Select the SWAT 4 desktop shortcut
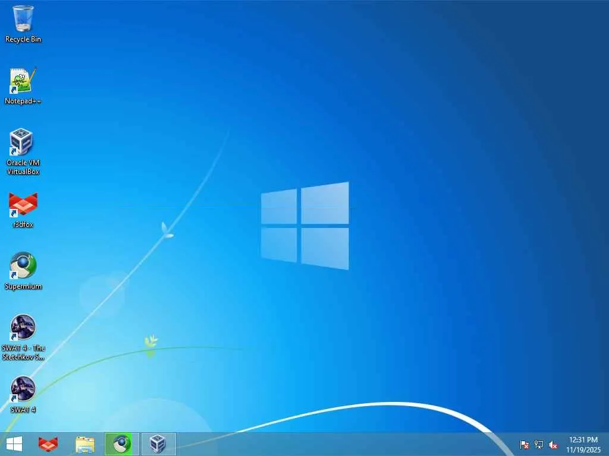The width and height of the screenshot is (609, 456). tap(23, 395)
